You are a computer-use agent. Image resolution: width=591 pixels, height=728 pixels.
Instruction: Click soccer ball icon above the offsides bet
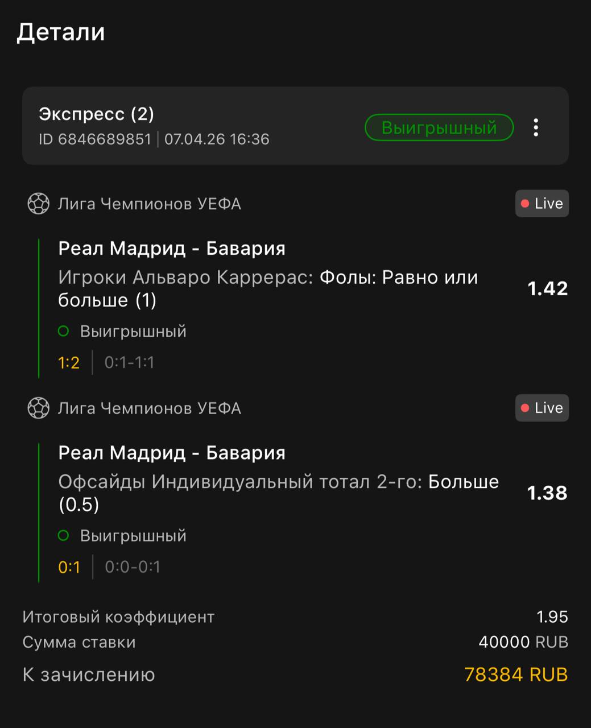click(x=38, y=408)
